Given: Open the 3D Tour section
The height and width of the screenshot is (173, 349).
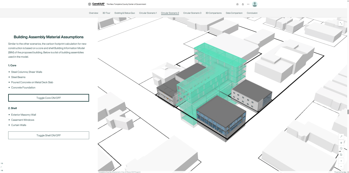Looking at the screenshot, I should coord(106,13).
